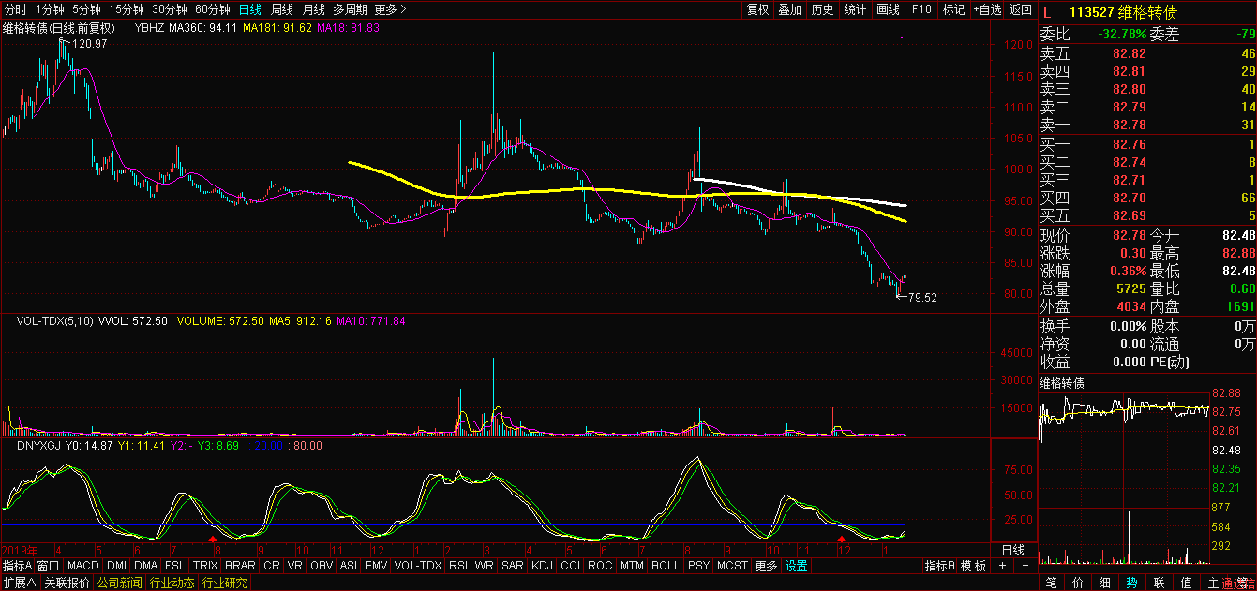Open the 模板 template tab
This screenshot has height=591, width=1257.
tap(974, 566)
